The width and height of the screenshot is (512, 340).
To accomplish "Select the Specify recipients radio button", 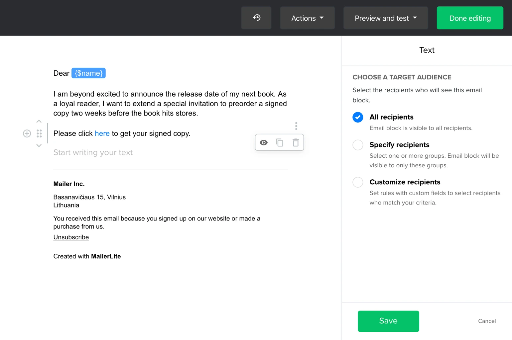I will click(x=358, y=145).
